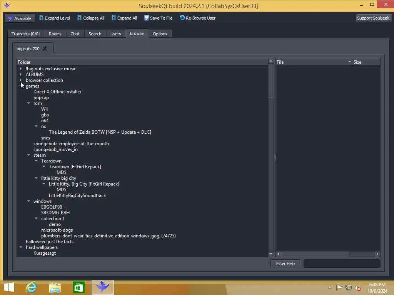Open the Options tab
This screenshot has height=295, width=394.
coord(160,34)
